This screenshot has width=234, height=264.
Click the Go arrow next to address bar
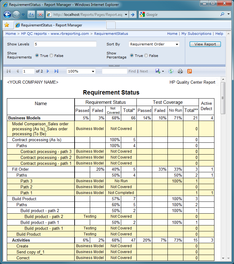pos(133,15)
